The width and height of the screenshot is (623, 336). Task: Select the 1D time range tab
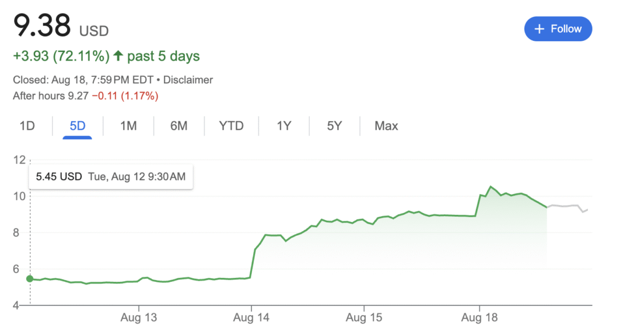(27, 126)
